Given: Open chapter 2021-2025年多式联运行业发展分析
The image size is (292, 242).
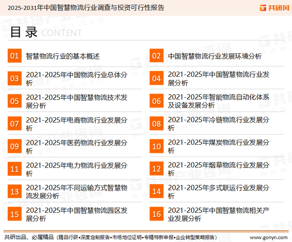Looking at the screenshot, I should (x=219, y=192).
